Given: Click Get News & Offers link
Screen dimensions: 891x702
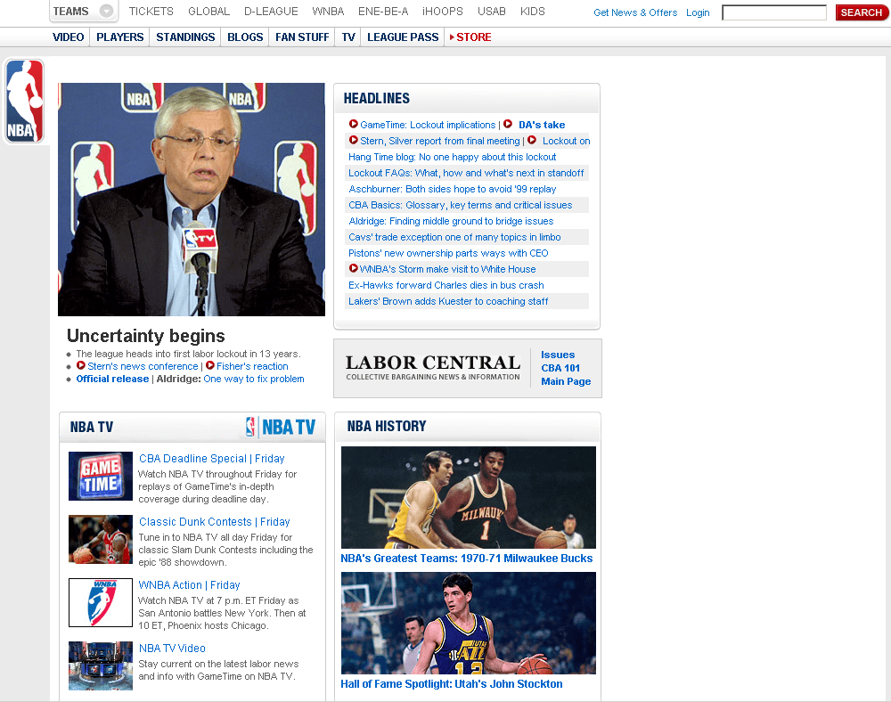Looking at the screenshot, I should tap(635, 12).
